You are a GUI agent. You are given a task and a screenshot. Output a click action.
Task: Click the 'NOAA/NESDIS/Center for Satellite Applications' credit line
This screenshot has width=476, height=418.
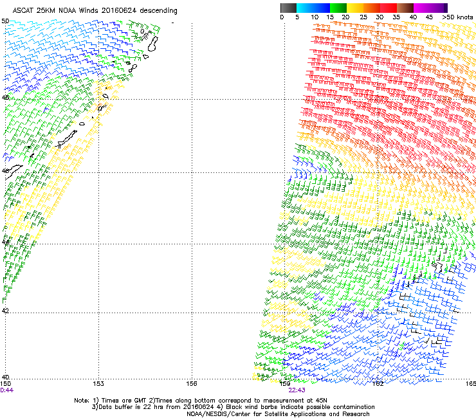pos(278,414)
